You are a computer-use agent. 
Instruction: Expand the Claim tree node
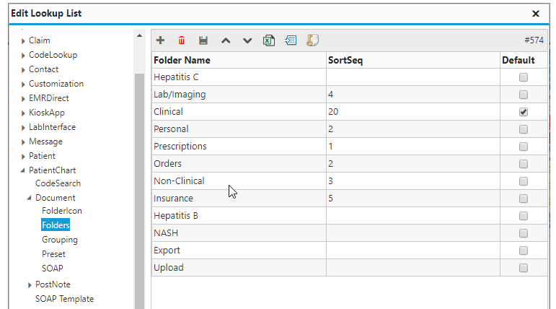tap(23, 41)
